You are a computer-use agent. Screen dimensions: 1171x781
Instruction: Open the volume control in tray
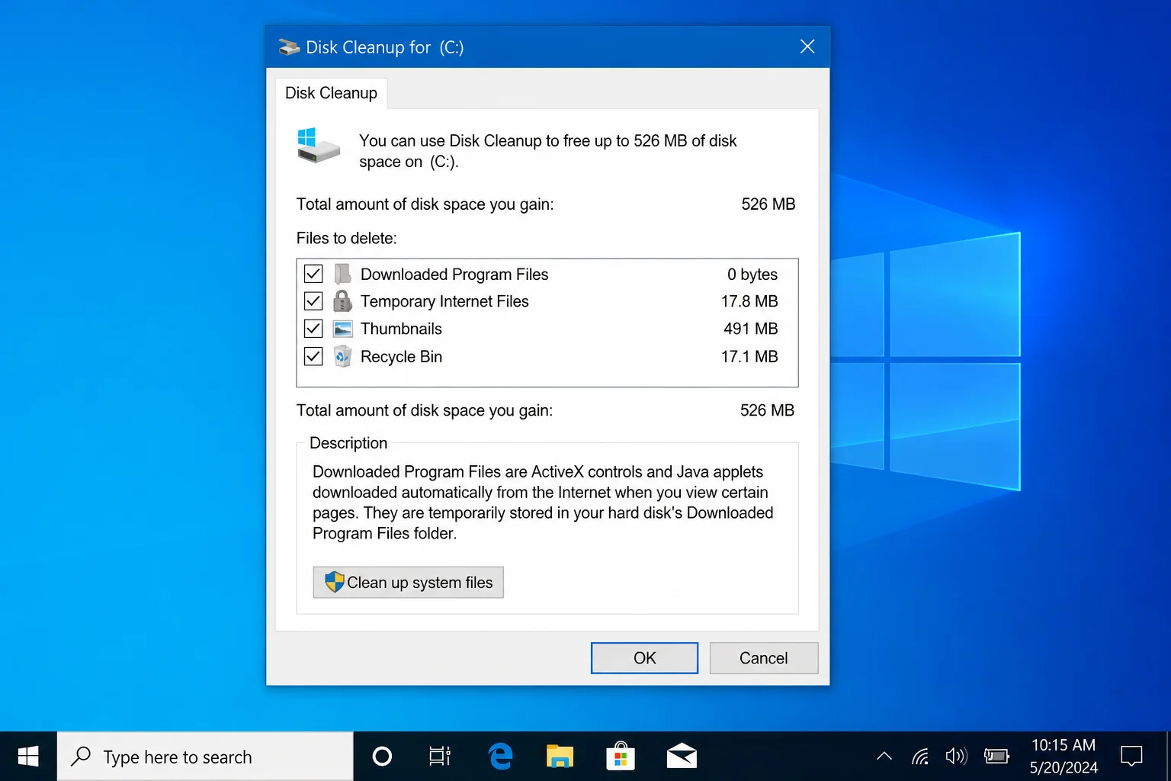[x=956, y=757]
